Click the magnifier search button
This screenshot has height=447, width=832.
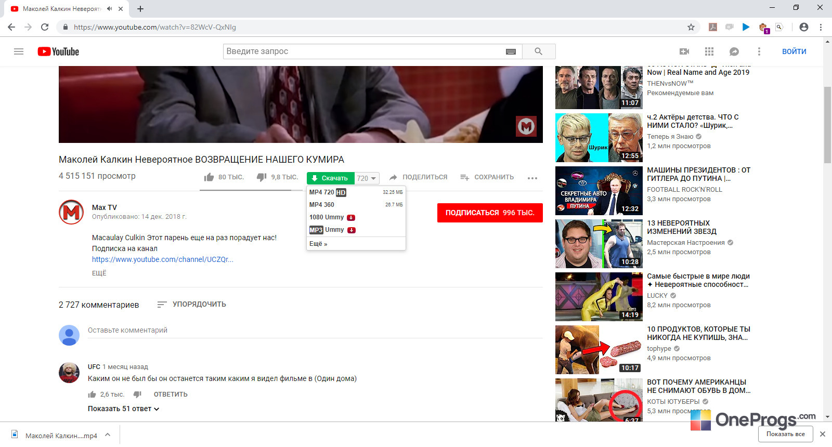click(538, 51)
